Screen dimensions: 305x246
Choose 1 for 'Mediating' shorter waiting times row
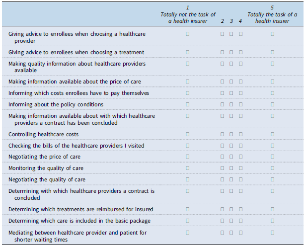(188, 232)
